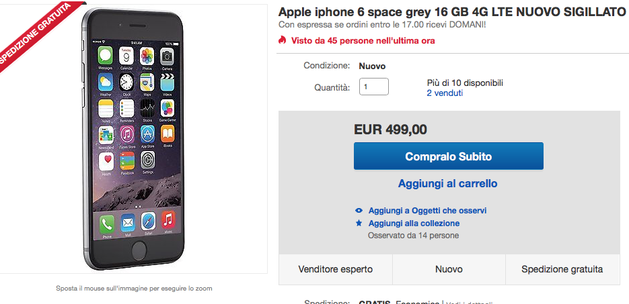Click the red flame icon near views count
The width and height of the screenshot is (629, 304).
tap(283, 40)
